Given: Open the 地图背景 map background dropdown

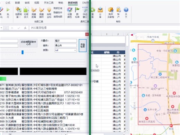Looking at the screenshot, I should click(x=18, y=12).
